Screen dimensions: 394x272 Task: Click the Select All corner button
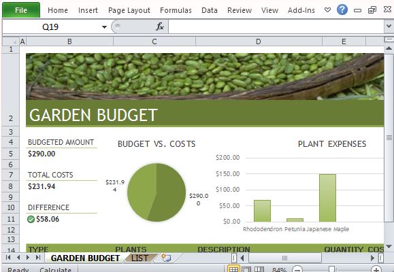(x=11, y=41)
